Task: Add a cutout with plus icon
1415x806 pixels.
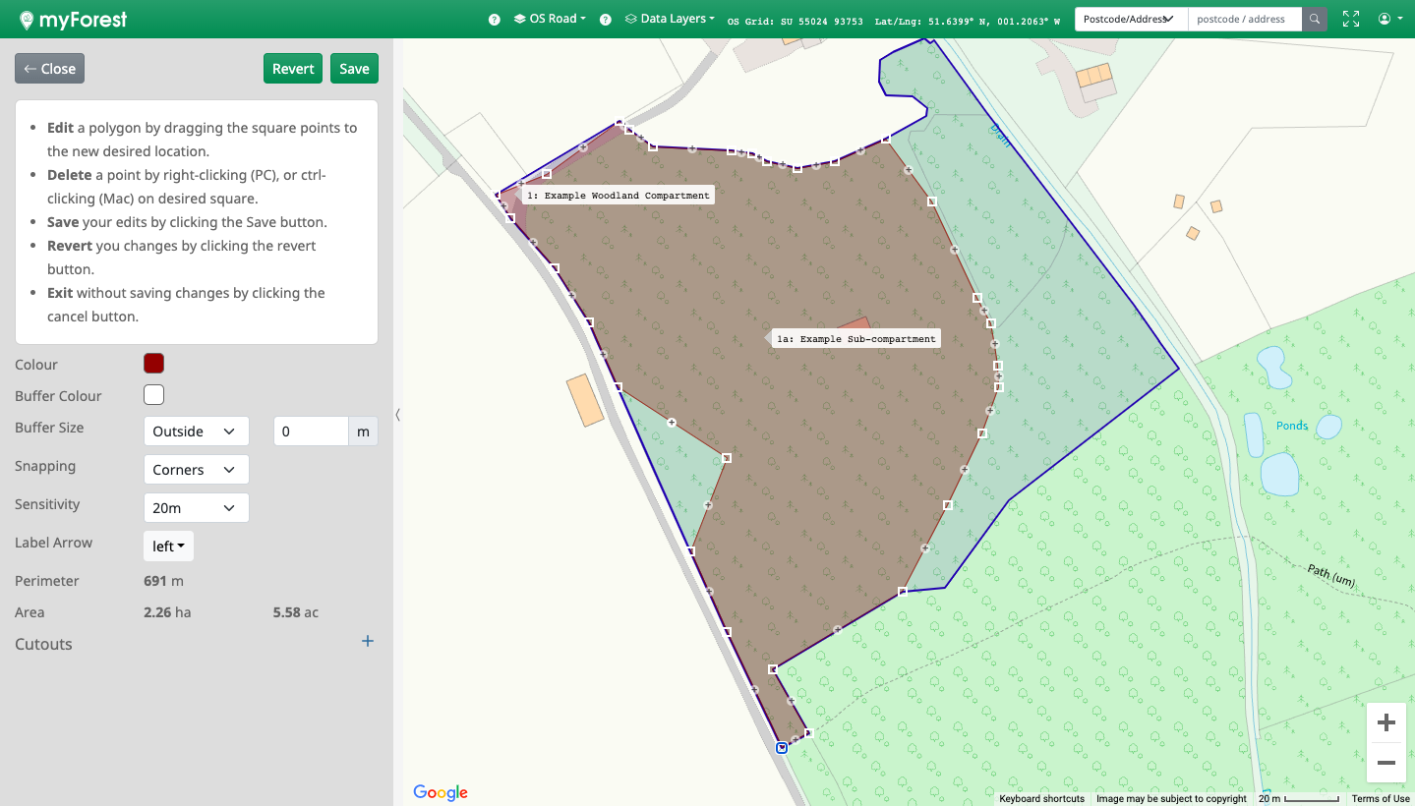Action: [368, 642]
